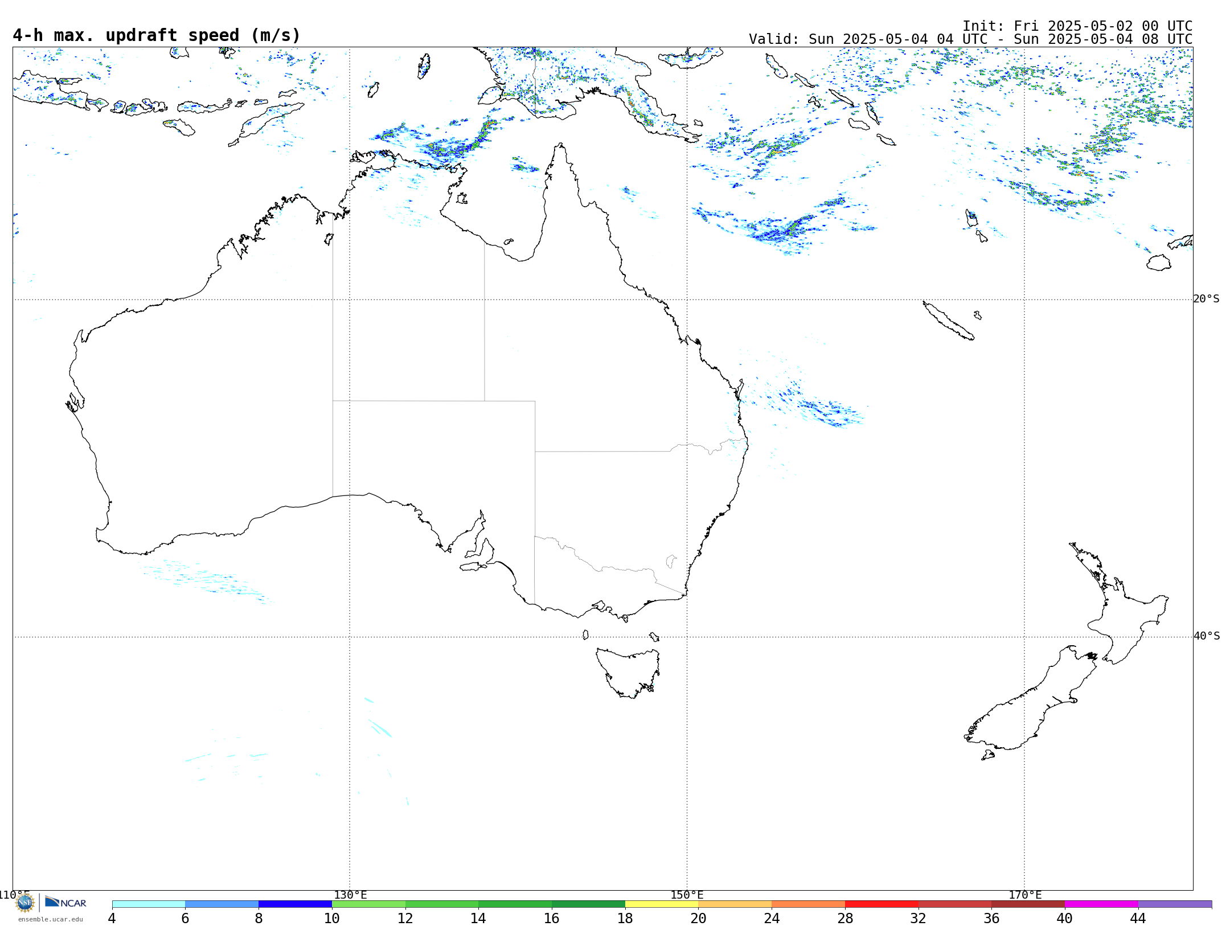Pick the magenta 40-44 colorbar swatch

point(1102,904)
